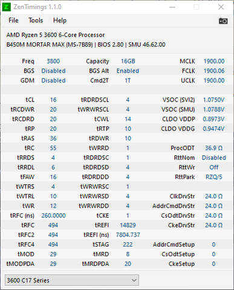The width and height of the screenshot is (234, 290).
Task: Click the BGS Disabled value
Action: tap(53, 71)
